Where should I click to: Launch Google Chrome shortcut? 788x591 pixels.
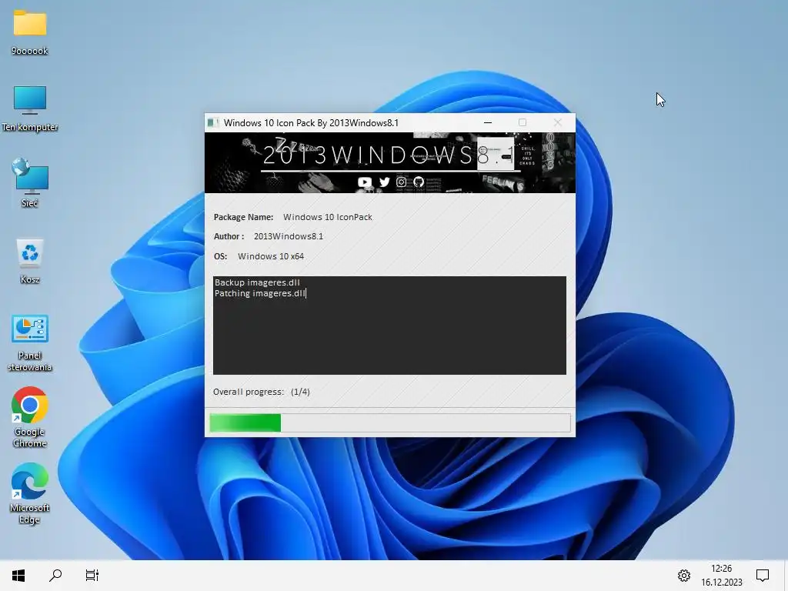click(30, 417)
